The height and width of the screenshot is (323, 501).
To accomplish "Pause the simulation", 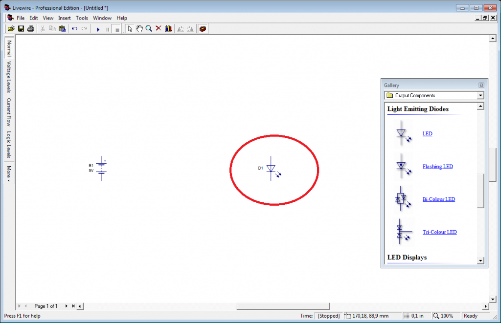I will (108, 28).
